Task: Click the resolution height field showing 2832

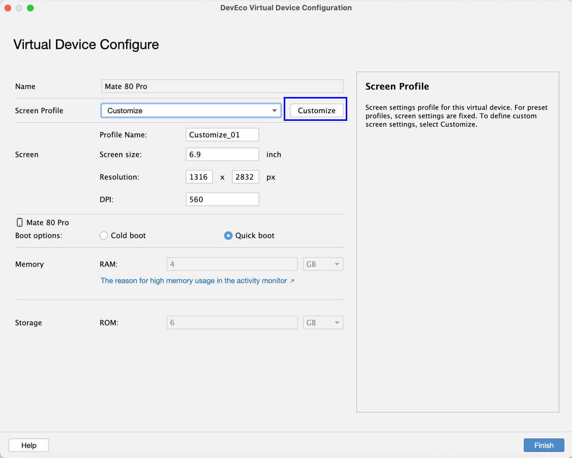Action: 245,177
